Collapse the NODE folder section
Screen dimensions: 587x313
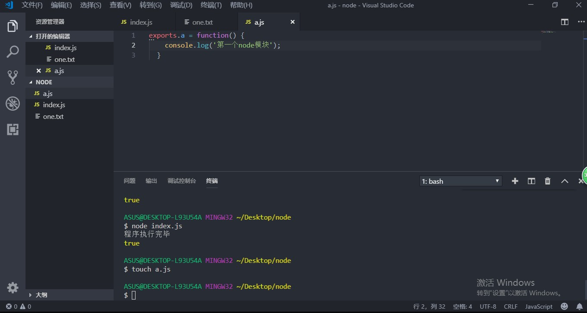70,82
